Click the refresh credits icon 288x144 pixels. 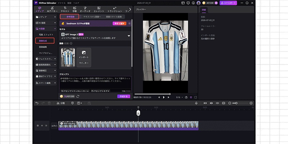pos(78,96)
